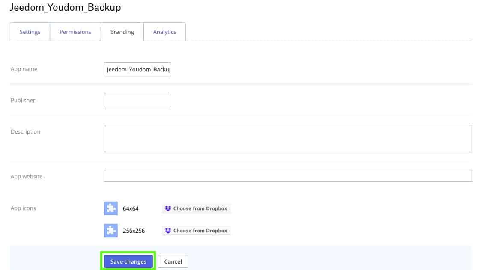
Task: Click the App name input field
Action: (137, 69)
